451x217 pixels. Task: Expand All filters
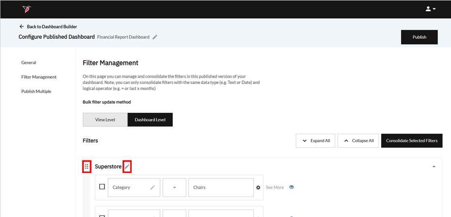click(315, 141)
